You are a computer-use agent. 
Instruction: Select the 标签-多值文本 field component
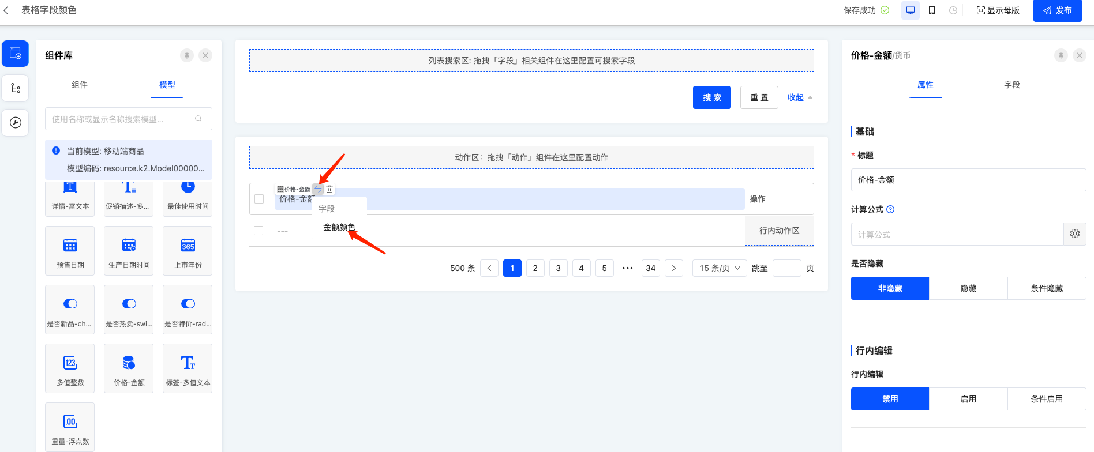pyautogui.click(x=188, y=368)
